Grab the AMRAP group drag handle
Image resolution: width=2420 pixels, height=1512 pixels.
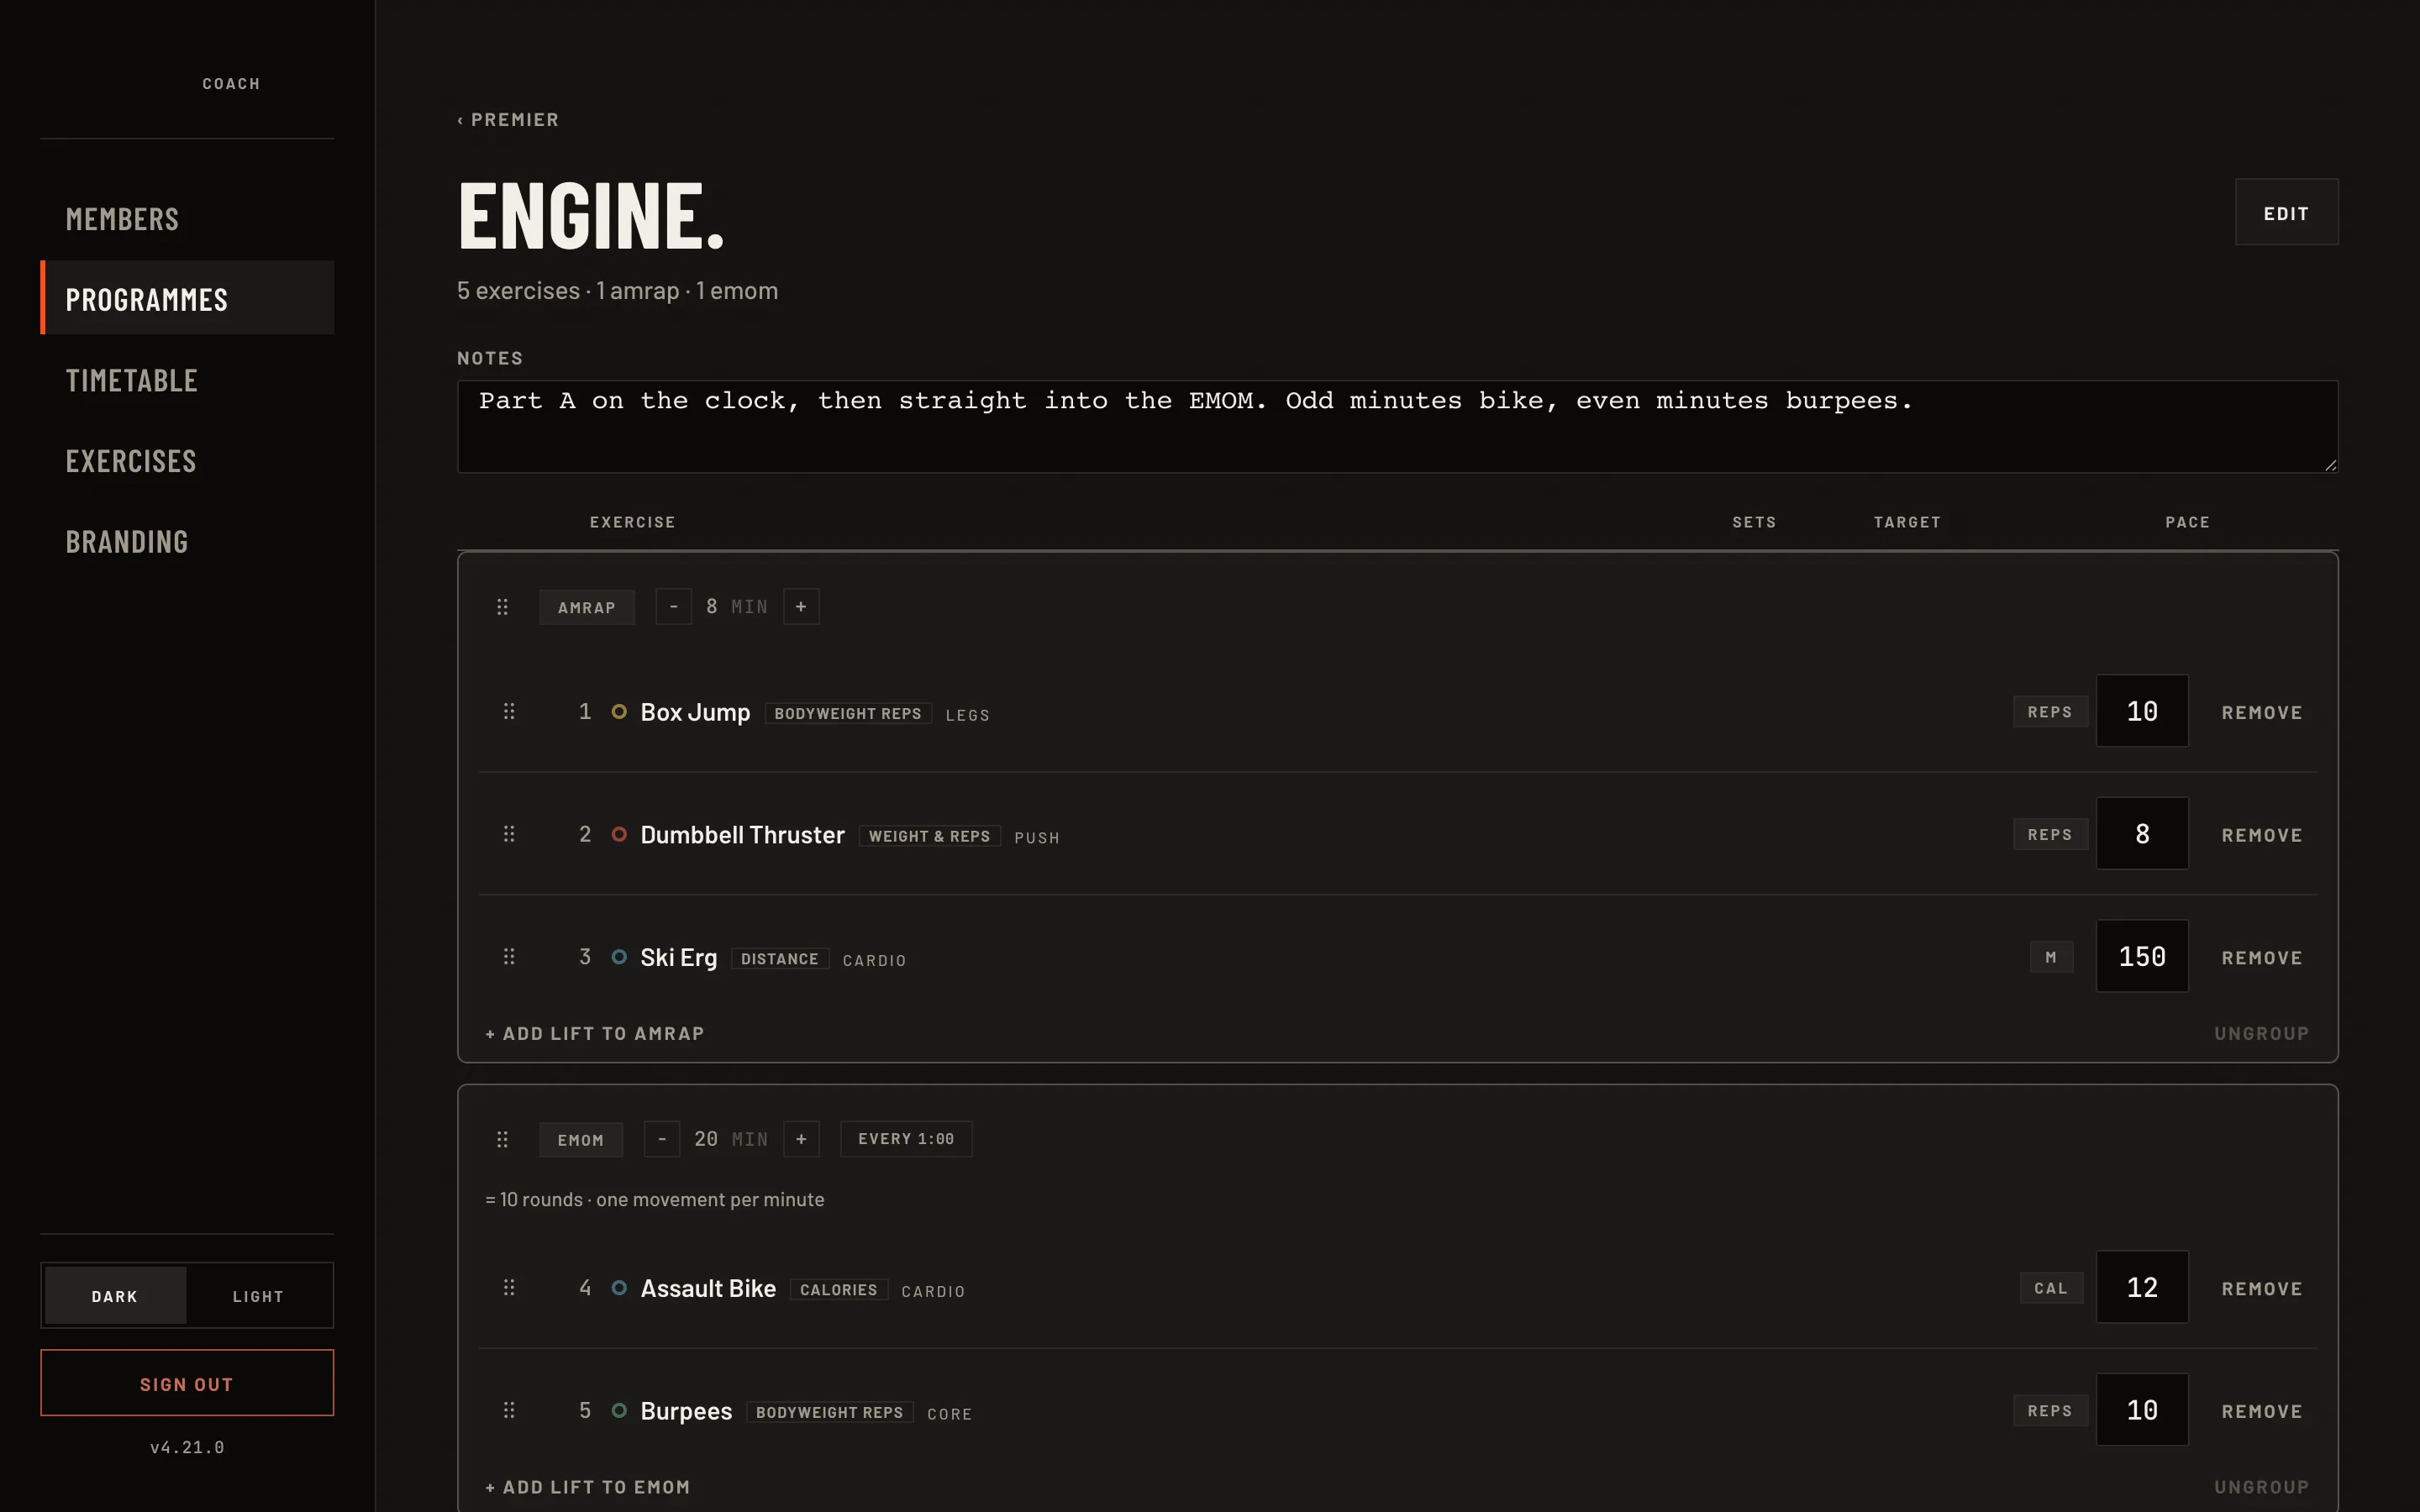[x=502, y=607]
